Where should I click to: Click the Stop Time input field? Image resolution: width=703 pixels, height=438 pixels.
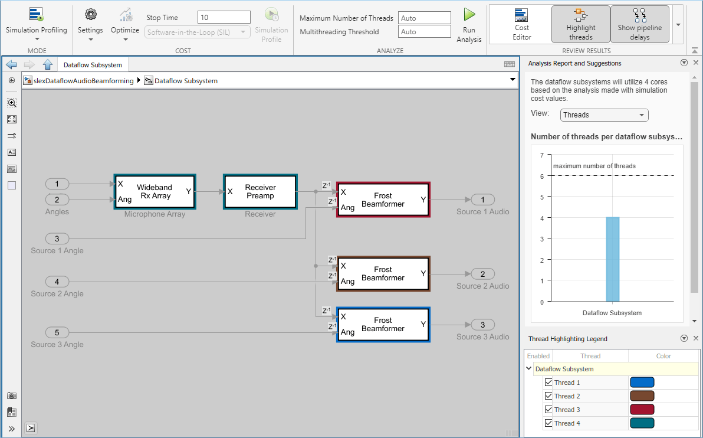click(x=224, y=18)
